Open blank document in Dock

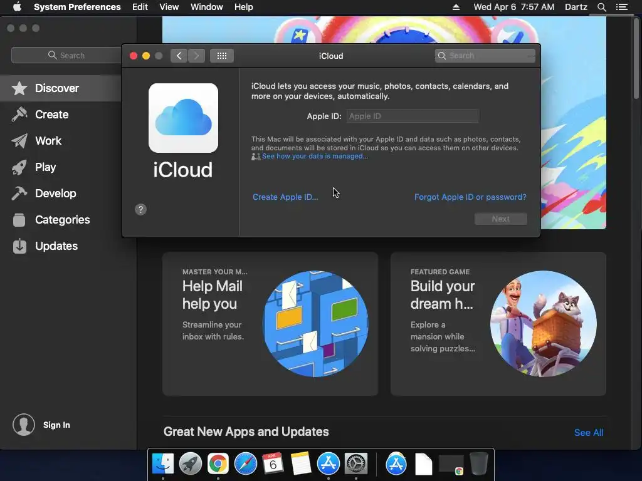[423, 464]
